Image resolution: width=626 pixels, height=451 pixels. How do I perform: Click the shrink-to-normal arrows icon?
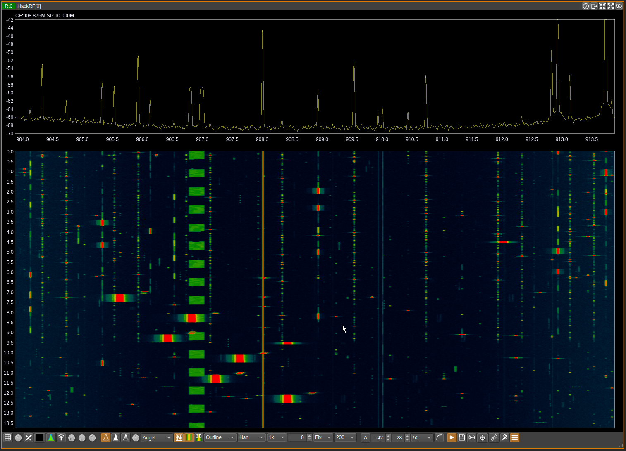[602, 6]
